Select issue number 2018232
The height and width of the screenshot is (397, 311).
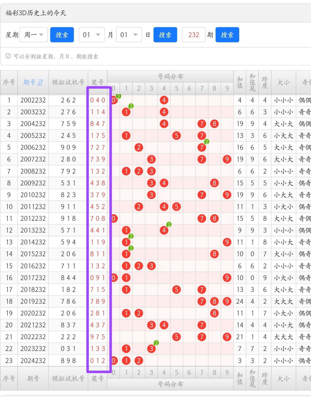(x=33, y=290)
